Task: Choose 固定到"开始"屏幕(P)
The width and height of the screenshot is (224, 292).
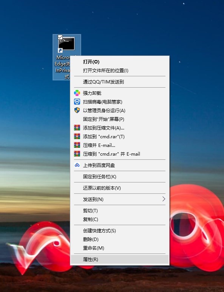Action: click(119, 119)
